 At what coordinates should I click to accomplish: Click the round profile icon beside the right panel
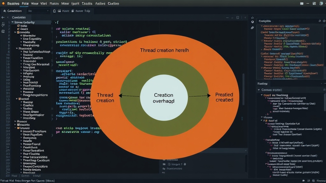pos(252,22)
